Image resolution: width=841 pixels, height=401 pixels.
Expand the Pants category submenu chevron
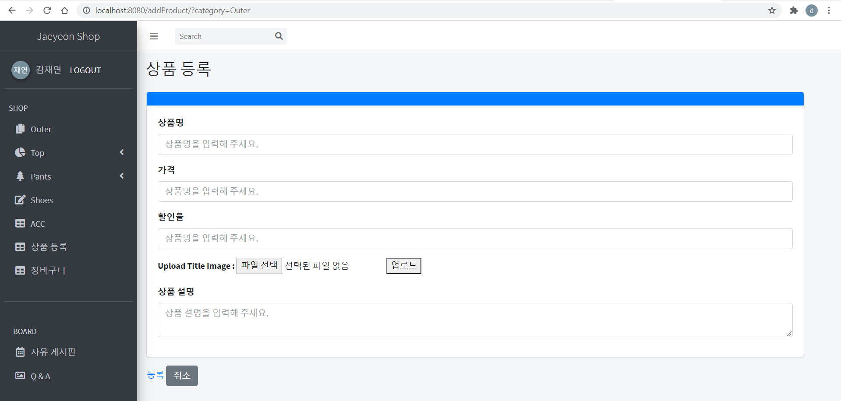click(x=122, y=176)
